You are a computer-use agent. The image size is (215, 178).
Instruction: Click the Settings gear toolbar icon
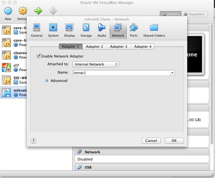[x=23, y=11]
